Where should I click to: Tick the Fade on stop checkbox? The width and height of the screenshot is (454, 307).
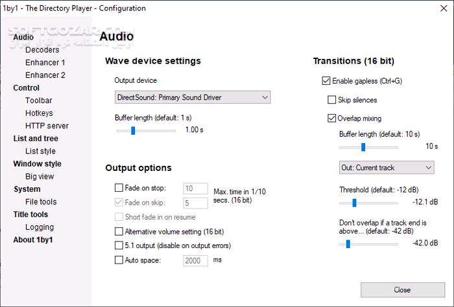point(119,188)
